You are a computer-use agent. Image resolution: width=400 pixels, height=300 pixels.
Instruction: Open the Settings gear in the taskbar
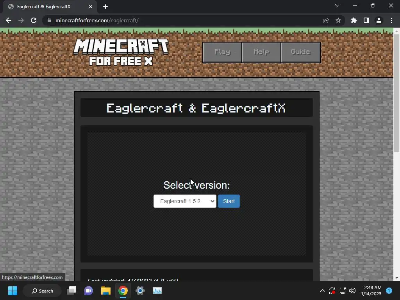[140, 291]
